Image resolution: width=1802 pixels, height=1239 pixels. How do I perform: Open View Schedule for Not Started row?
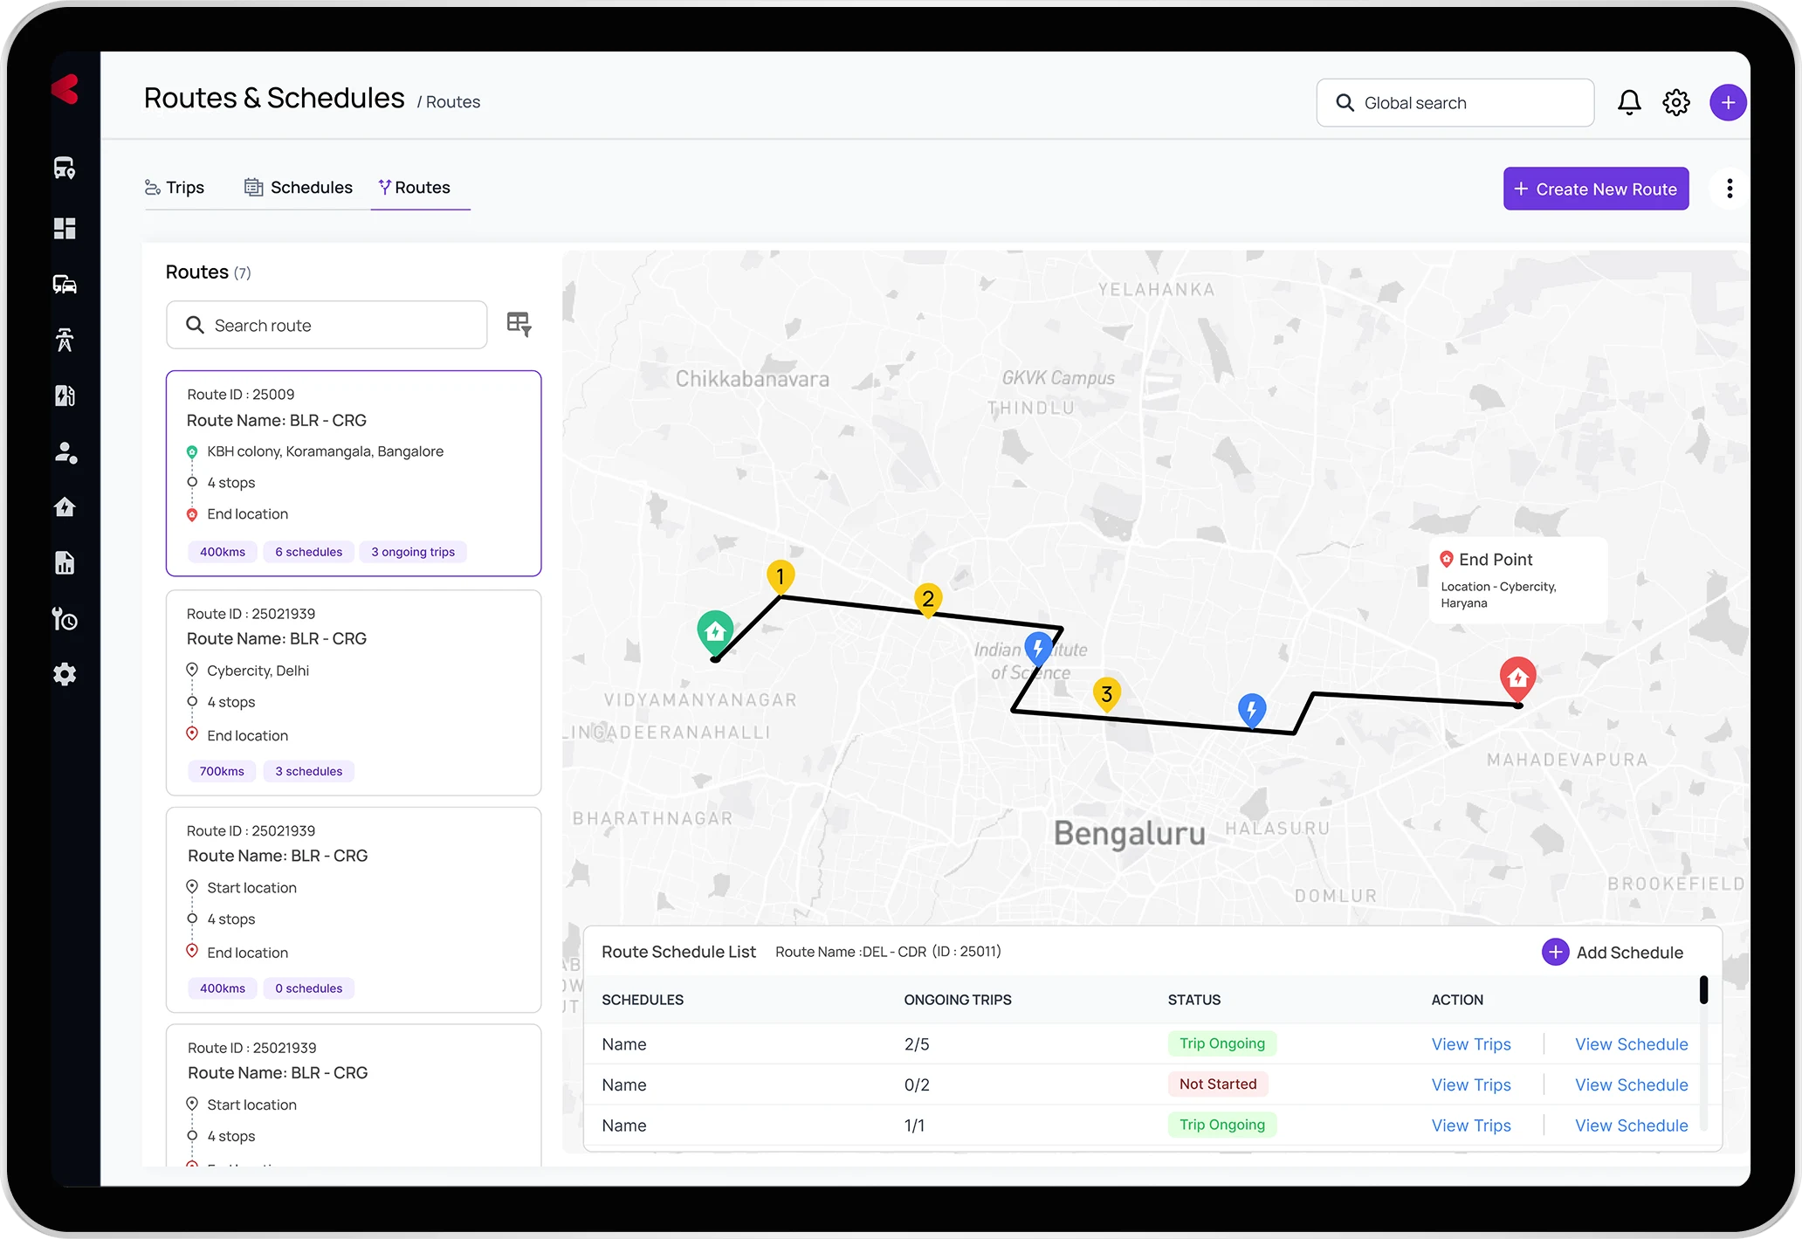pyautogui.click(x=1631, y=1084)
